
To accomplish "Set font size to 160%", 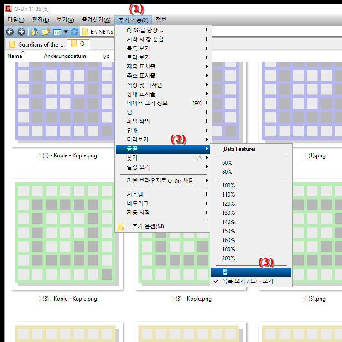I will (x=251, y=240).
